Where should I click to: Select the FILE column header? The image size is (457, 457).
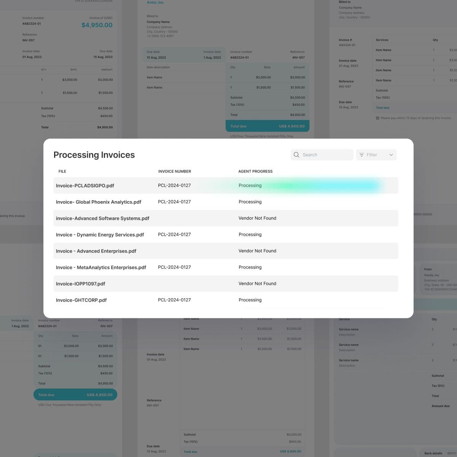[62, 171]
